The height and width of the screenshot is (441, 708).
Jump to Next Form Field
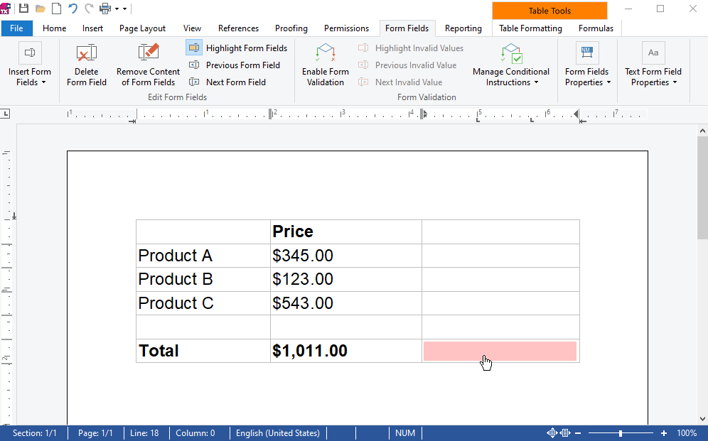coord(227,82)
